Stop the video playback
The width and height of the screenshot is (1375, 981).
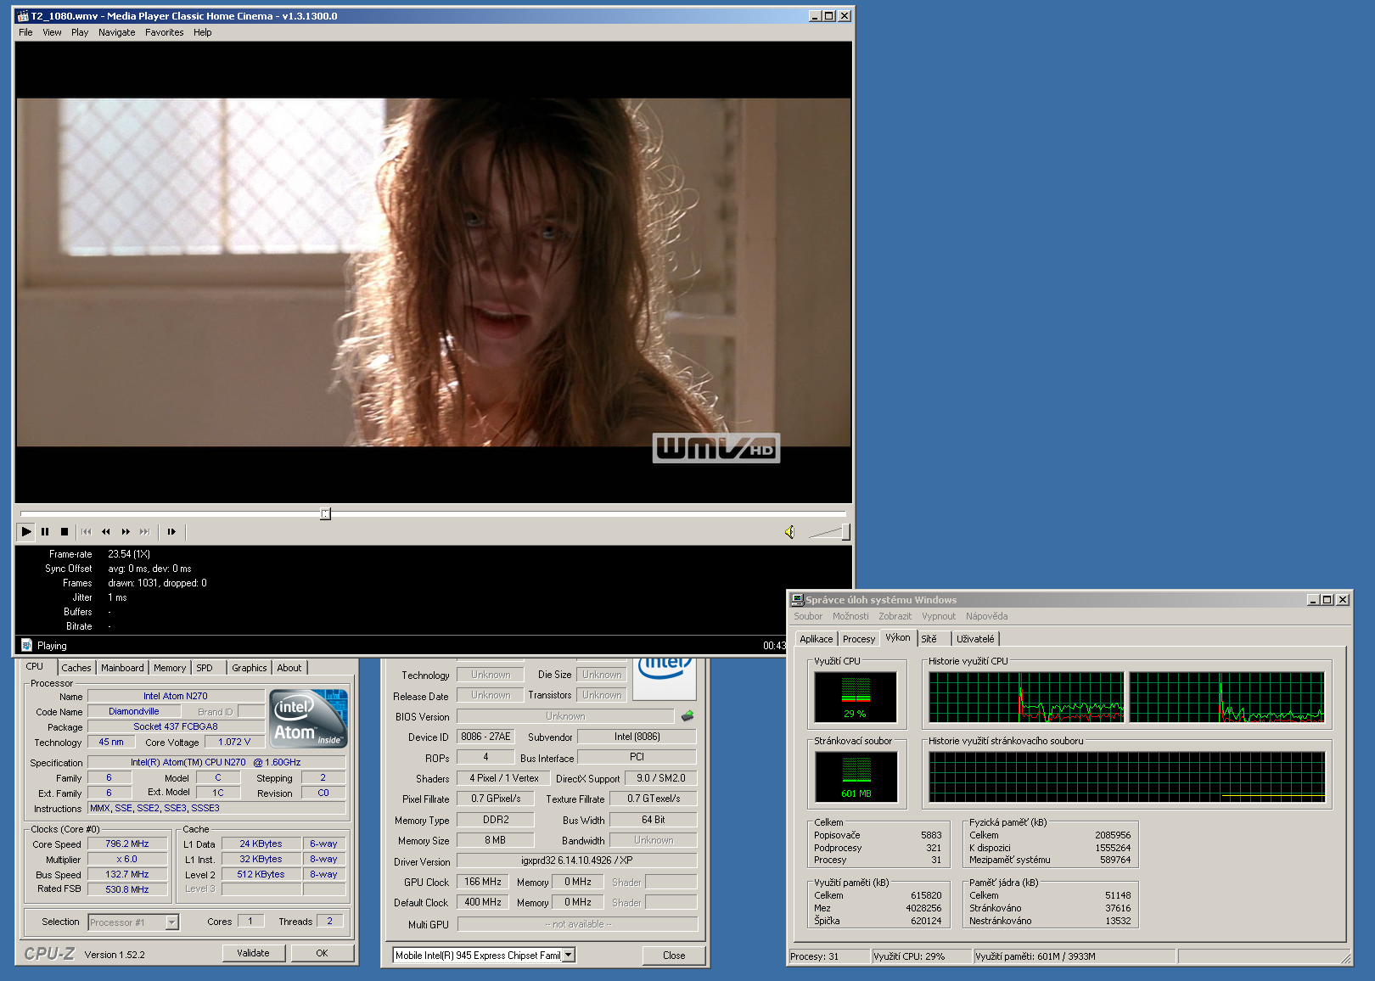(65, 532)
